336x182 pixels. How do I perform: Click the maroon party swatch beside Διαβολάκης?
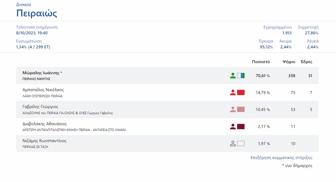click(241, 127)
